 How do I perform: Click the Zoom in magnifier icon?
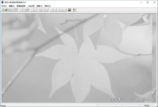click(40, 10)
